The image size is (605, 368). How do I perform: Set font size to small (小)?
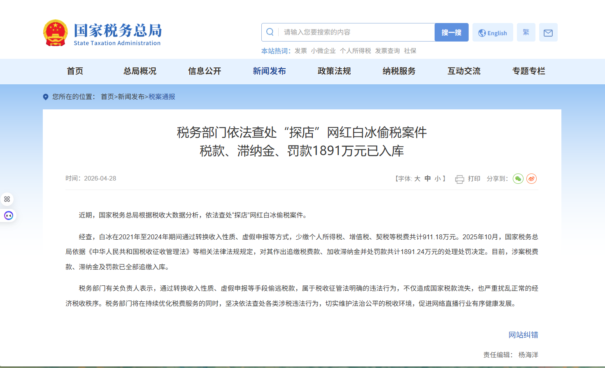pos(437,179)
